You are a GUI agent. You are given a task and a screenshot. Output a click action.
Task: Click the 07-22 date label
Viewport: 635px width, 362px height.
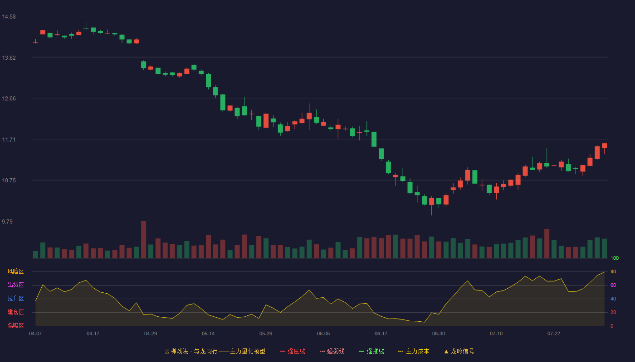tap(554, 333)
